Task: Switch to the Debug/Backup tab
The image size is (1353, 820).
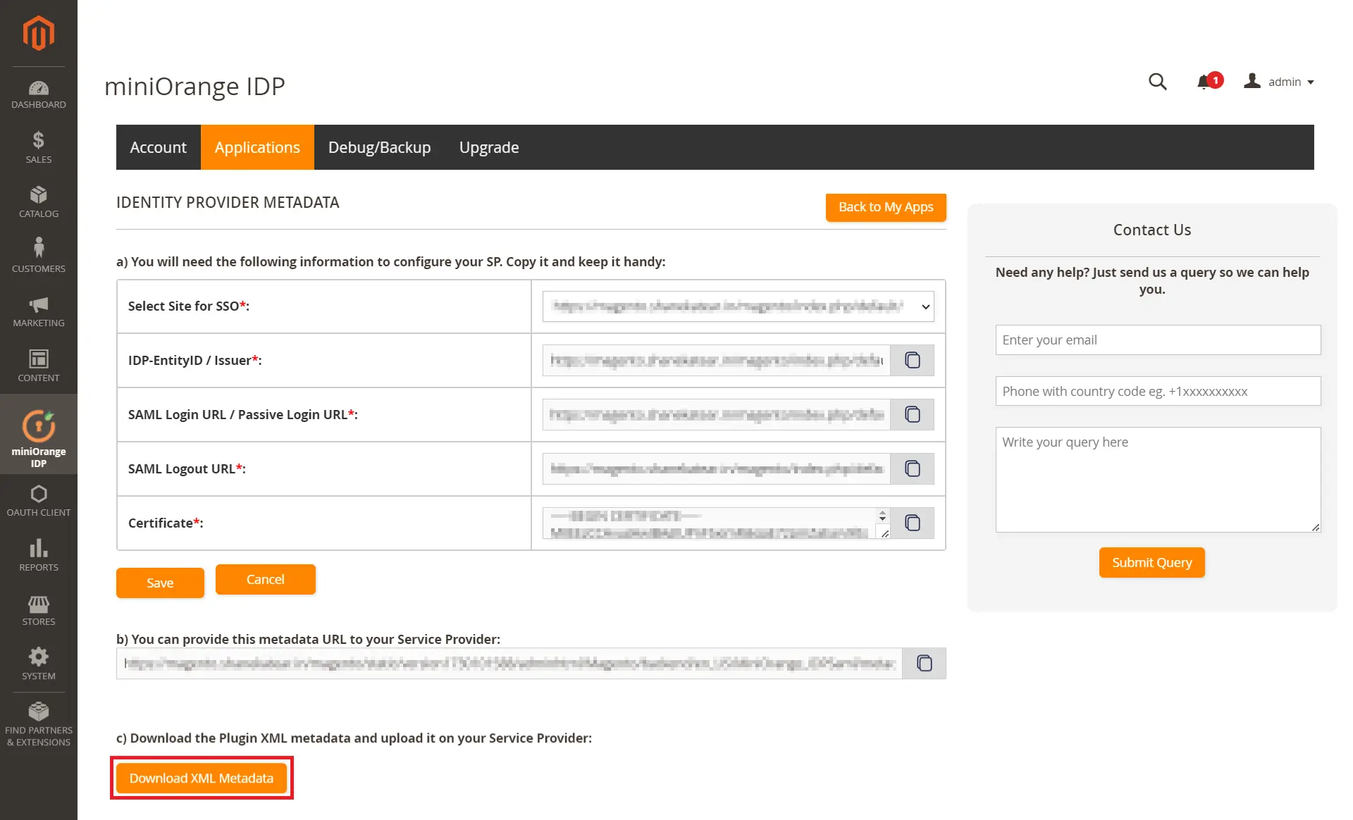Action: pyautogui.click(x=379, y=147)
